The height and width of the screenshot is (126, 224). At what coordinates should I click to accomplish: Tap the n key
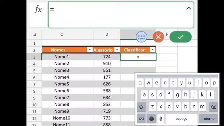tap(194, 107)
